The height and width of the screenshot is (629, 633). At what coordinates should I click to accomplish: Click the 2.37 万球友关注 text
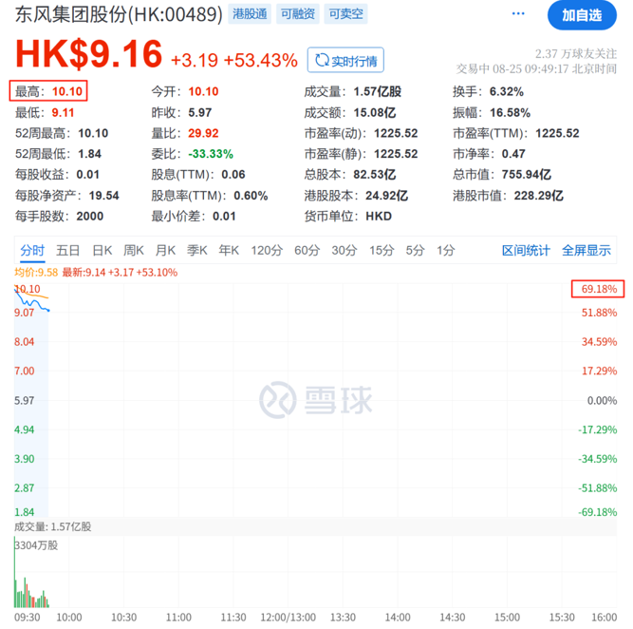(576, 54)
